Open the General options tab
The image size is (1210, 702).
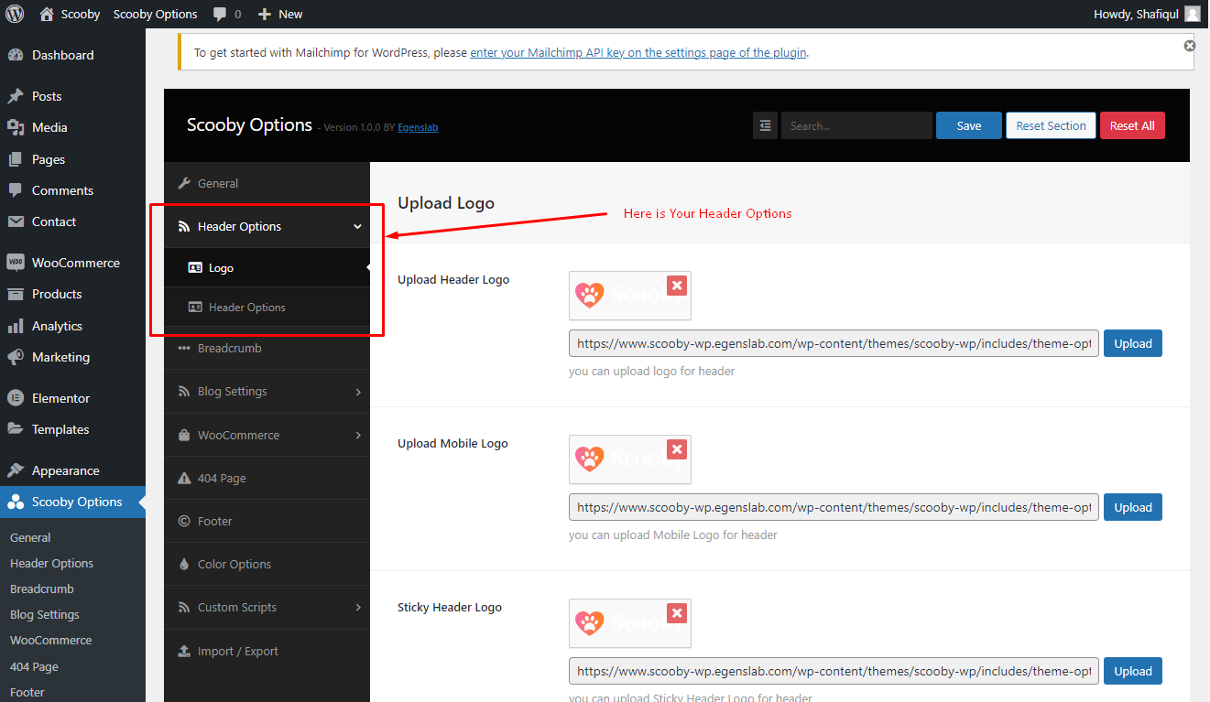coord(267,183)
